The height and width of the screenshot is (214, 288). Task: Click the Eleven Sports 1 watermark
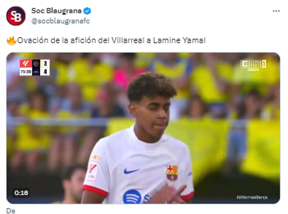pyautogui.click(x=253, y=65)
